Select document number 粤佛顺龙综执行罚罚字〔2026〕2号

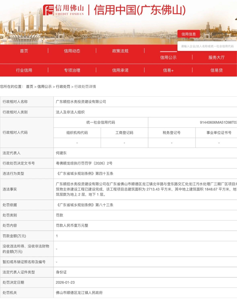(x=84, y=163)
